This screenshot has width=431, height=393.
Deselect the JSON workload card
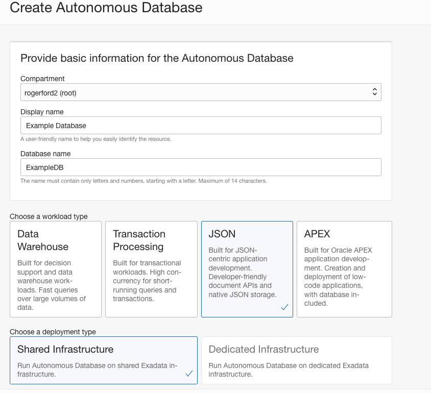pyautogui.click(x=247, y=269)
